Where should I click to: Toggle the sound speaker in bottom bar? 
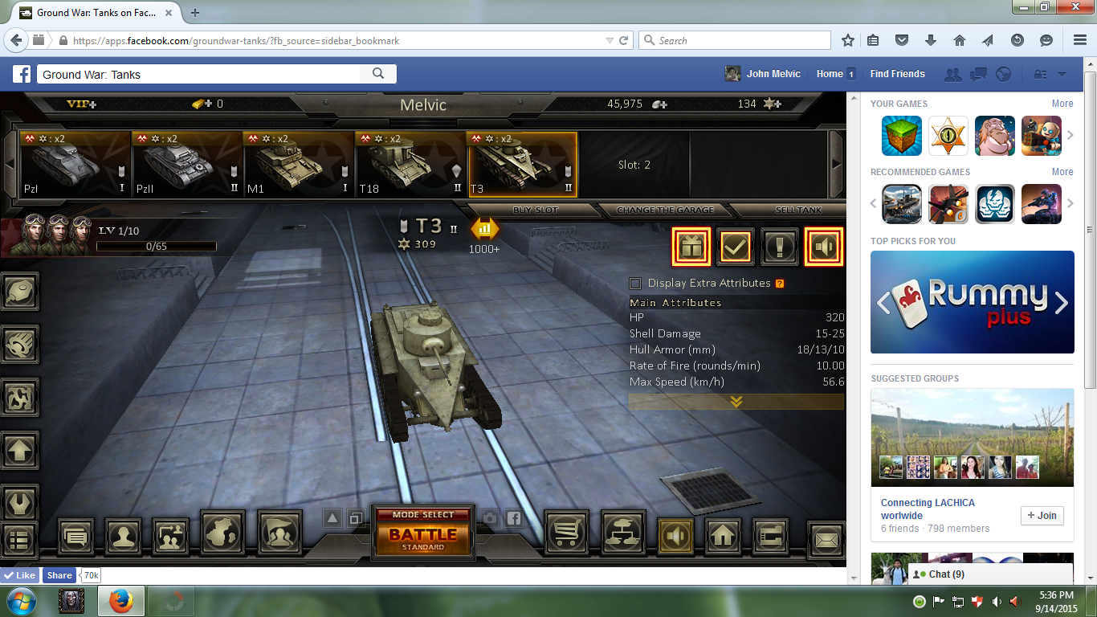click(675, 535)
